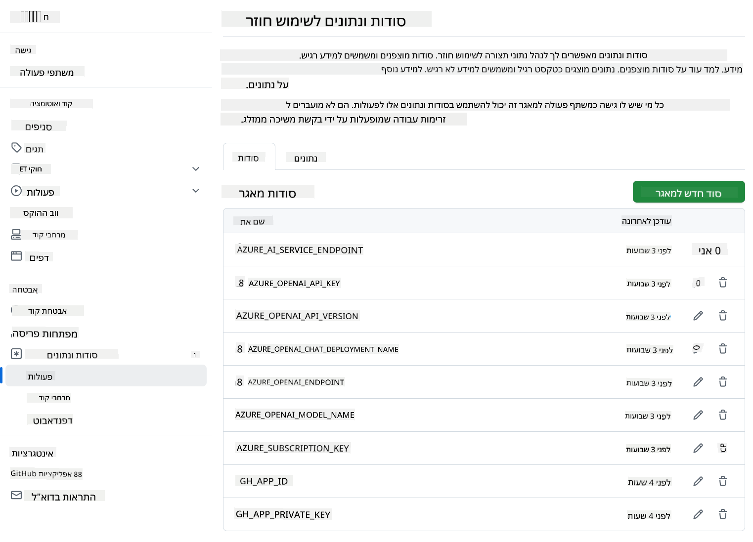Click the green new repository secret button
The image size is (753, 542).
(688, 192)
